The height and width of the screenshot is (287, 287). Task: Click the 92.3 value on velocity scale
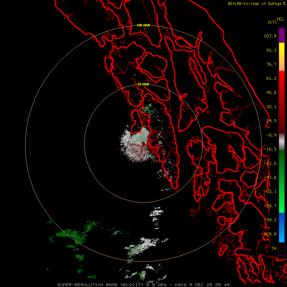click(x=271, y=50)
